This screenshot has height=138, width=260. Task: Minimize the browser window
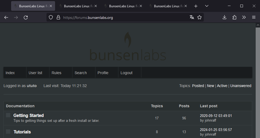pos(229,6)
